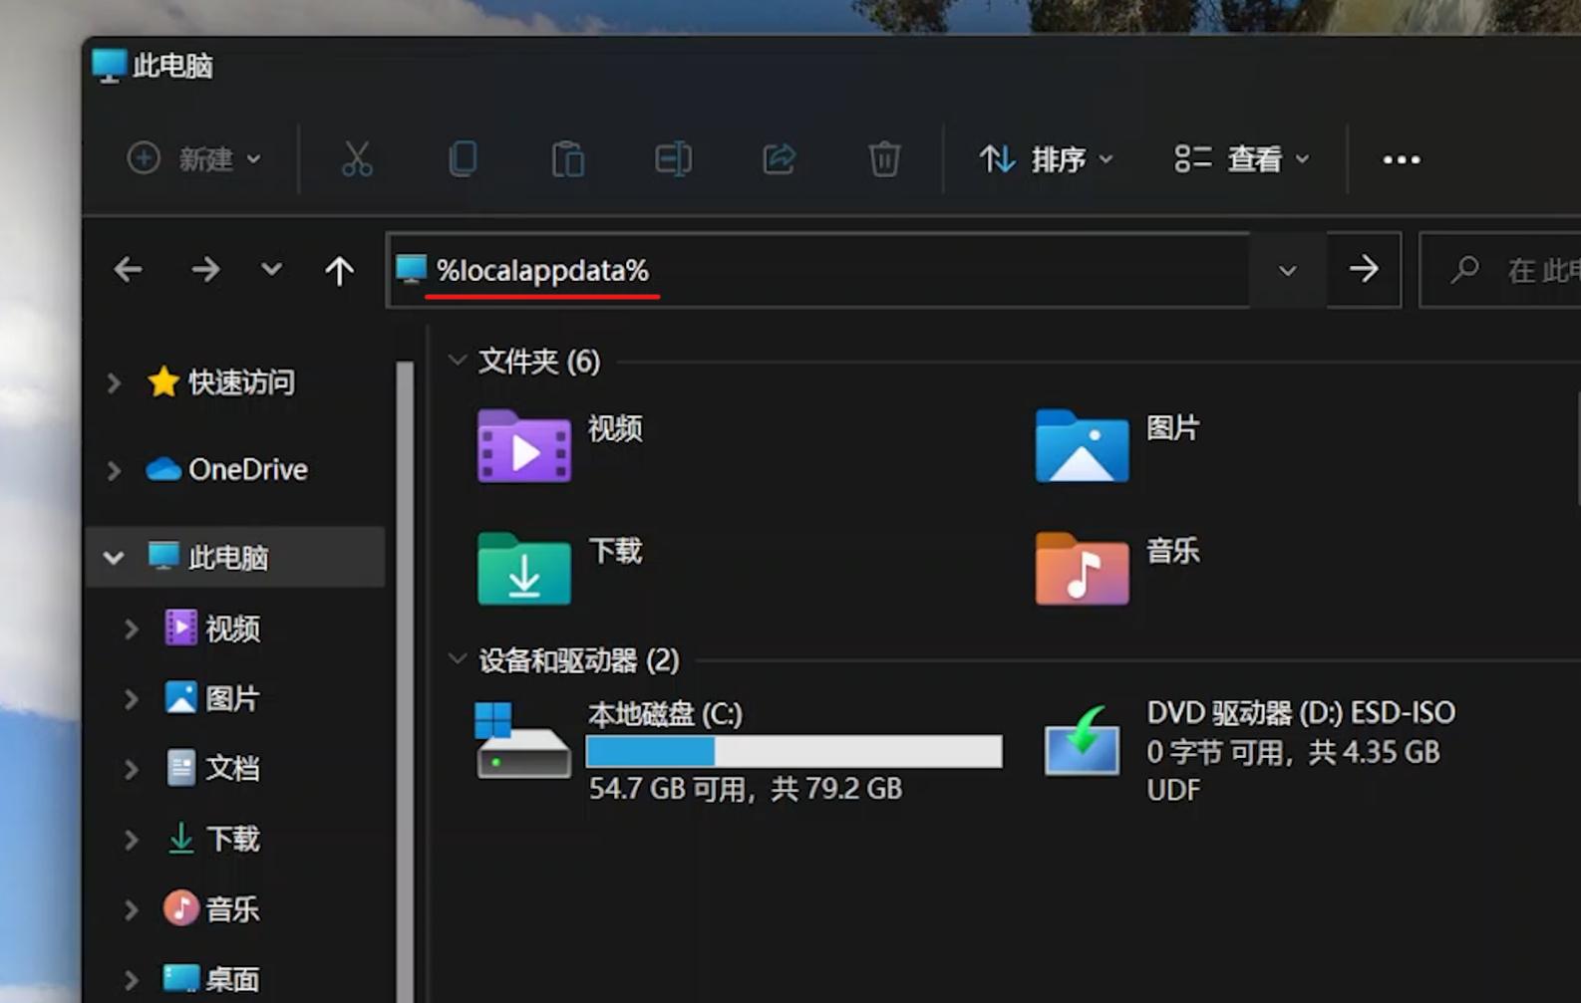Go up one folder level
Viewport: 1581px width, 1003px height.
[x=339, y=270]
